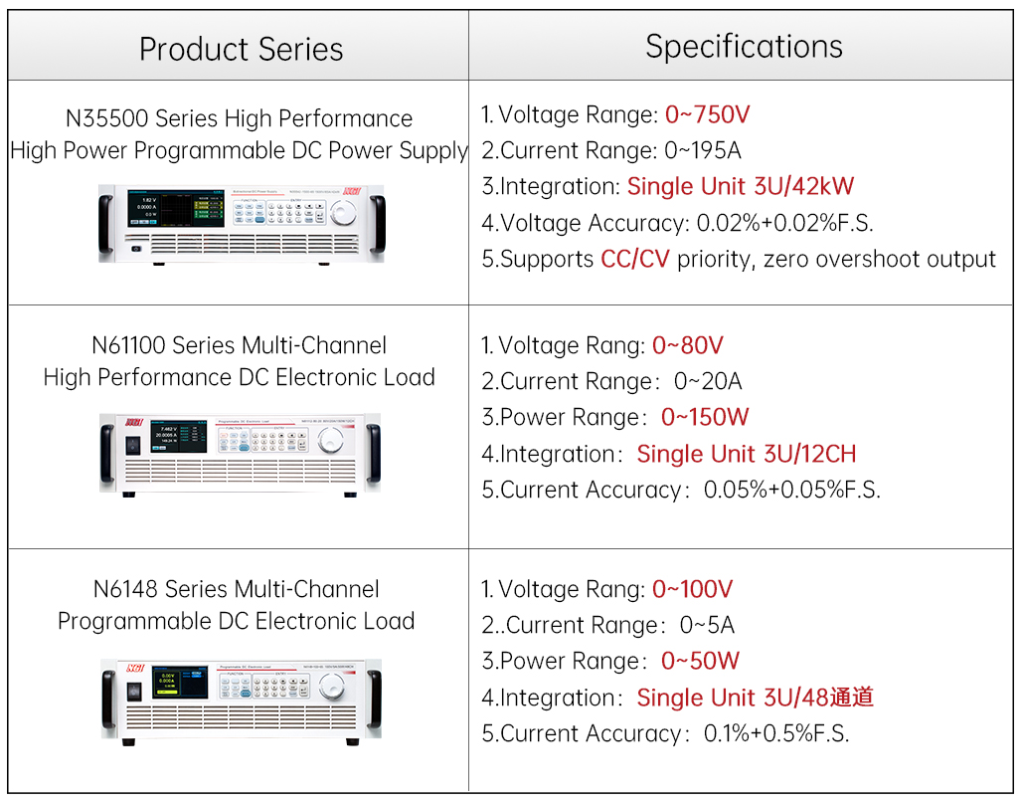Select the Product Series column header
1023x804 pixels.
click(241, 49)
